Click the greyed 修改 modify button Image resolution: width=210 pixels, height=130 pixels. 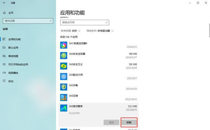pos(111,123)
